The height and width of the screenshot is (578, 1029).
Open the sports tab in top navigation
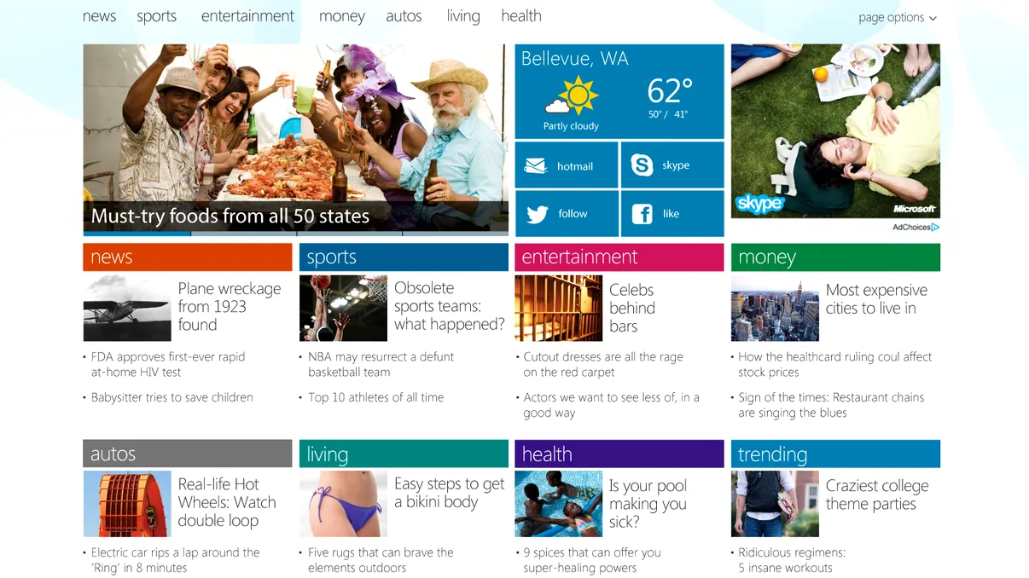coord(157,16)
